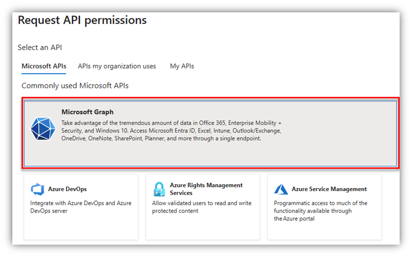Click the 'Programmatic access' description text

320,211
